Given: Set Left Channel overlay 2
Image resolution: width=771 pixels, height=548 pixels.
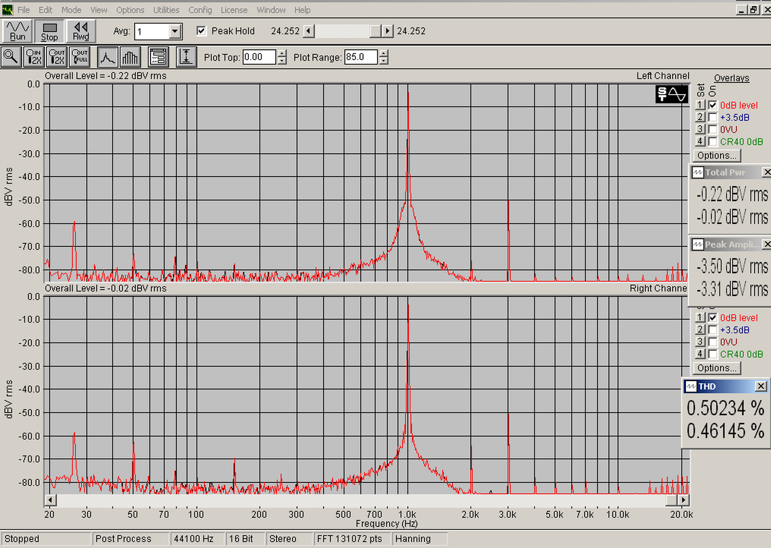Looking at the screenshot, I should pos(700,117).
